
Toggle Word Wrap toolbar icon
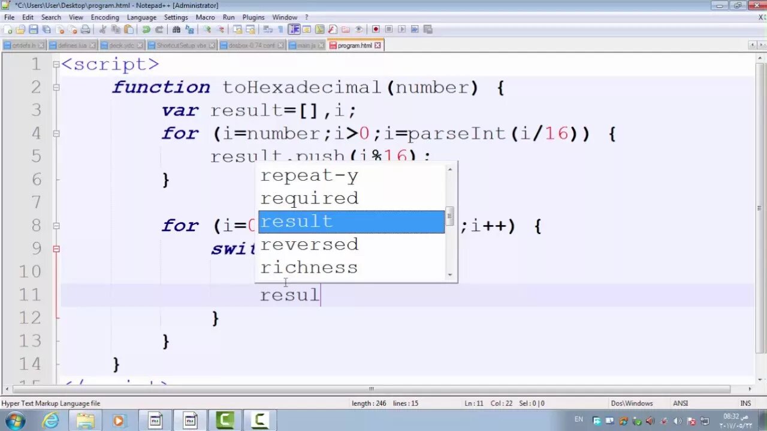click(267, 29)
